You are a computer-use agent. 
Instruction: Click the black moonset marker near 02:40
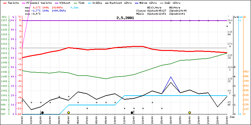(x=42, y=112)
